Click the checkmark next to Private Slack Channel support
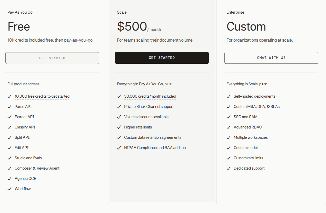Screen dimensions: 326x213 tap(119, 106)
